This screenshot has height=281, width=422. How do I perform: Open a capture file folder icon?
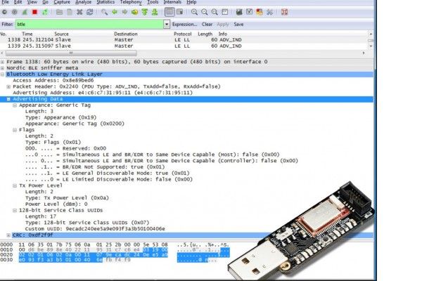[59, 12]
